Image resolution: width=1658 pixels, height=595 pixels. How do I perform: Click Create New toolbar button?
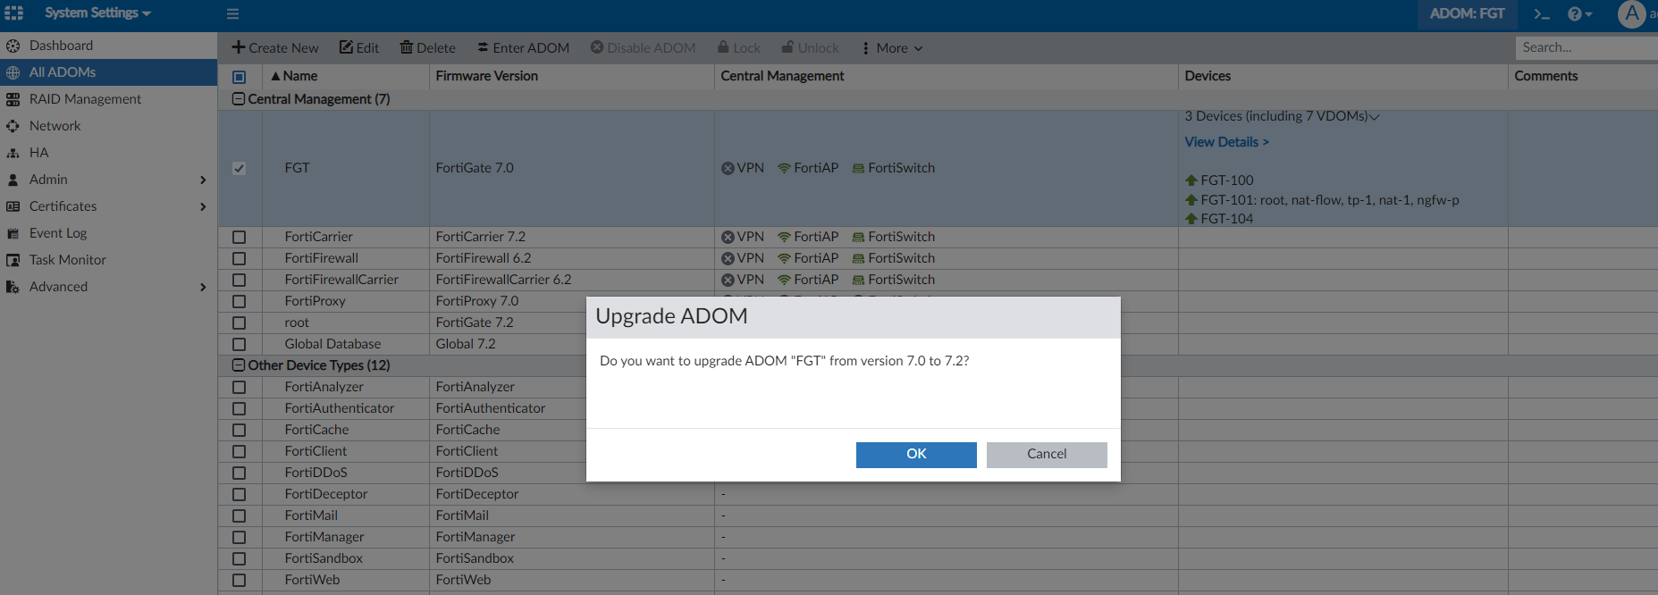click(275, 48)
